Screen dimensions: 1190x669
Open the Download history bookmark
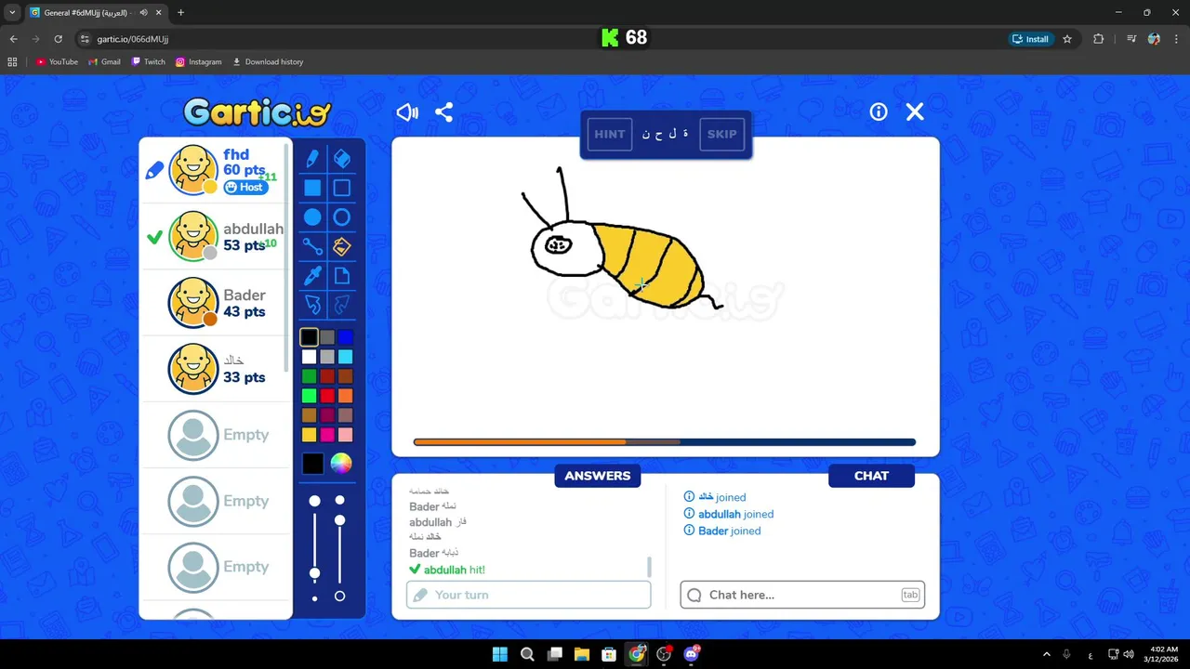click(268, 62)
